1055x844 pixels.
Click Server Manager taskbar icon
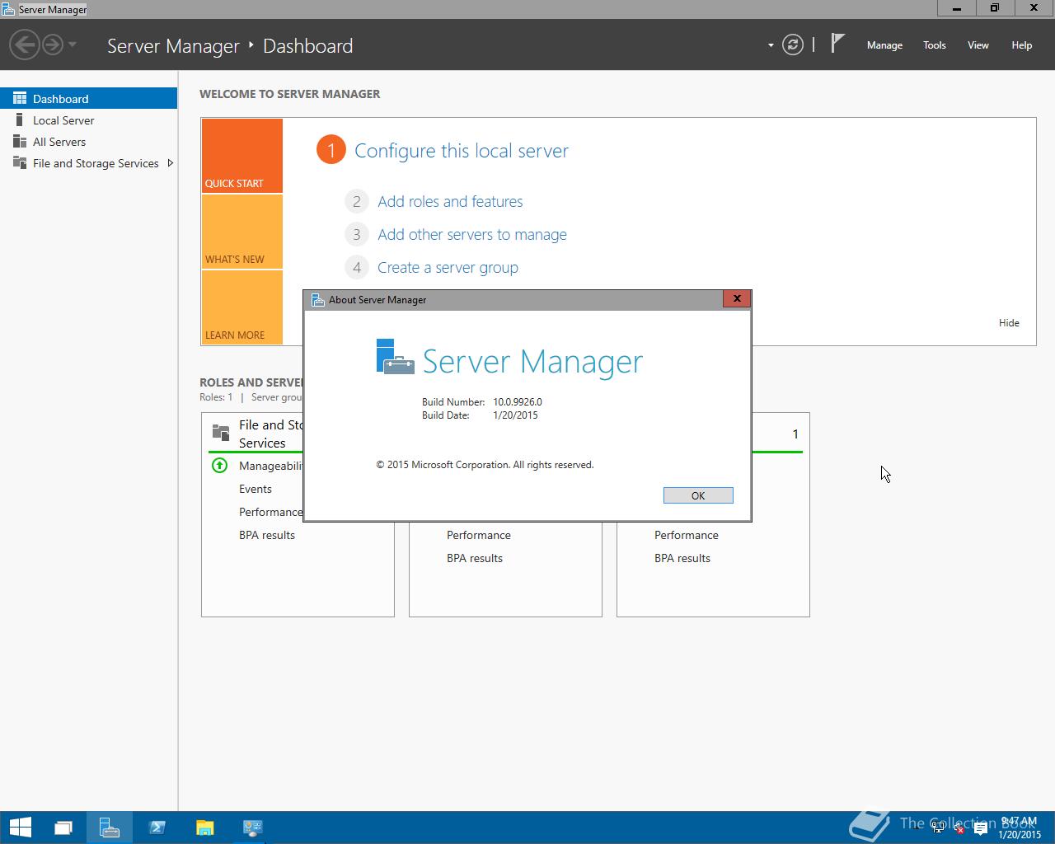(x=110, y=828)
